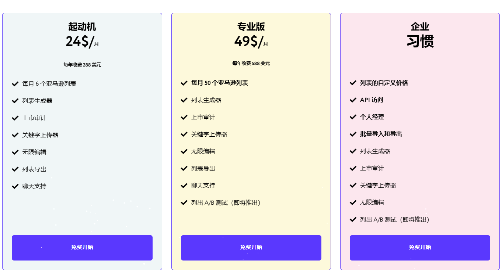Start free with the 起动机 plan button
This screenshot has height=273, width=502.
tap(82, 248)
